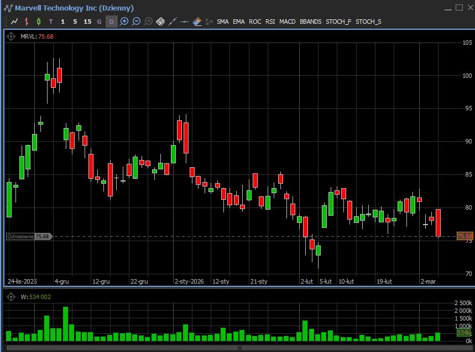Viewport: 475px width, 352px height.
Task: Click the zoom in magnifier icon
Action: 124,22
